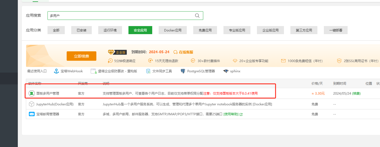Click the 到期时间 column header

[x=340, y=84]
